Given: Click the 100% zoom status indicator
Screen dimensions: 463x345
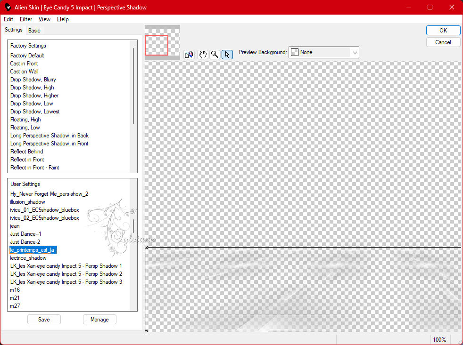Looking at the screenshot, I should coord(439,340).
